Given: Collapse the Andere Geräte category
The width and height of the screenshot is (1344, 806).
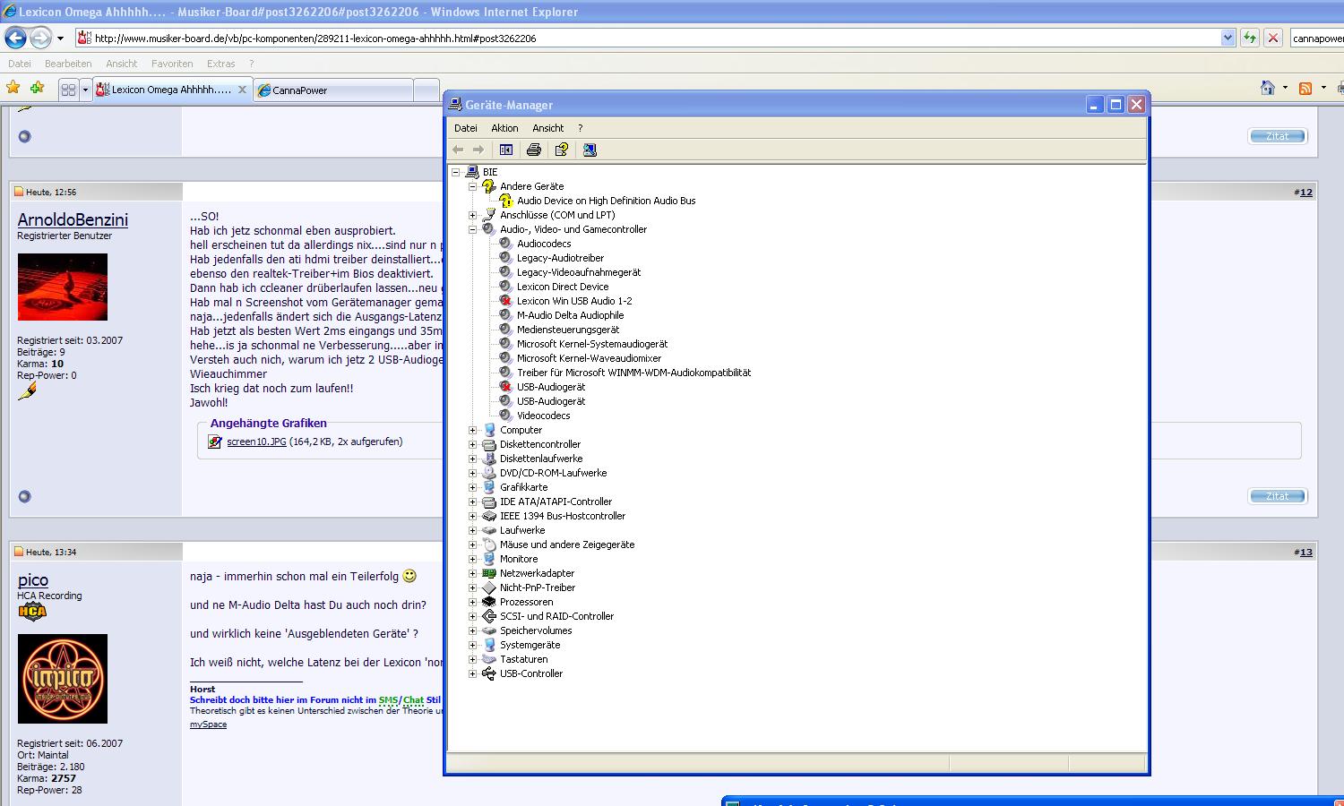Looking at the screenshot, I should click(x=473, y=186).
